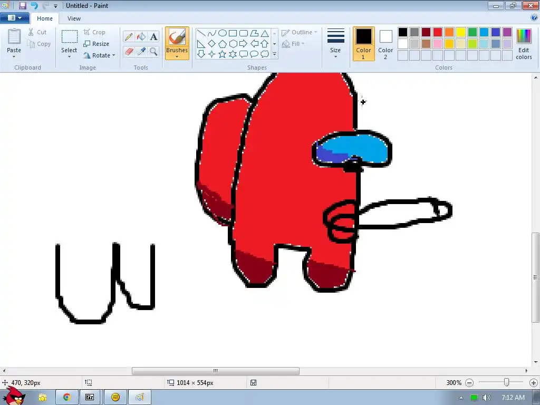The image size is (540, 405).
Task: Click the scroll right arrow
Action: (x=526, y=371)
